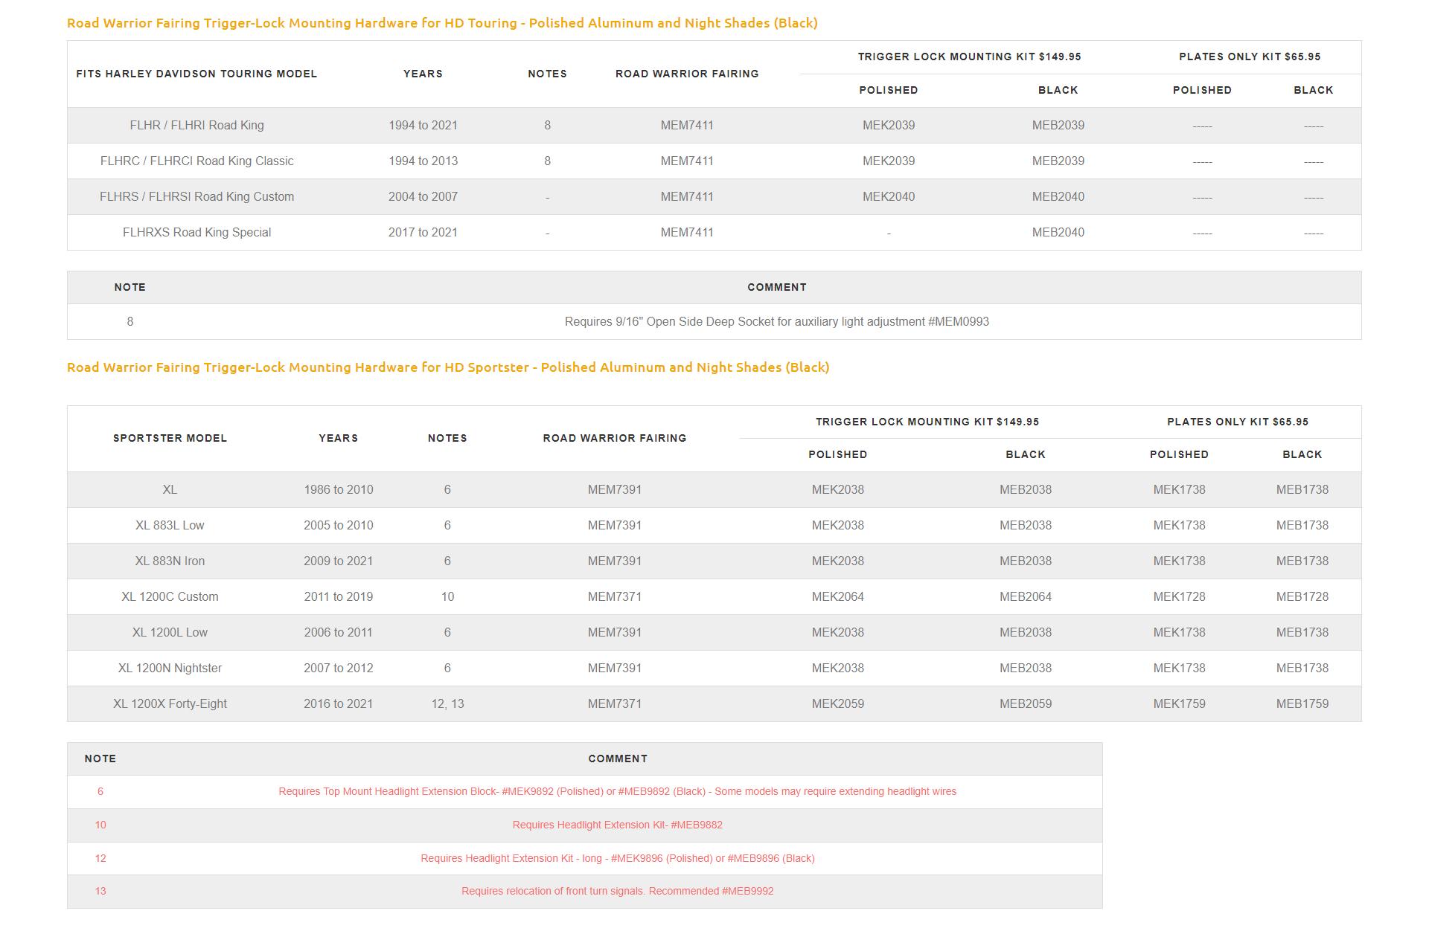Click the MEB1728 black plates part number

[x=1302, y=597]
